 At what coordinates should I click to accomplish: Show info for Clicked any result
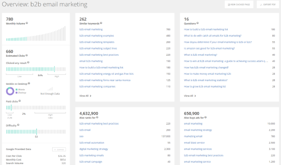[28, 63]
